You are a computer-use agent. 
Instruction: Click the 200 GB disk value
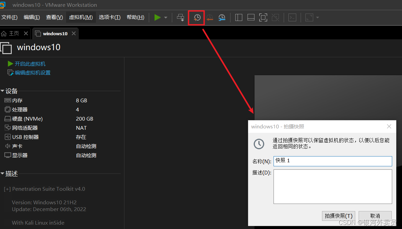tap(85, 119)
